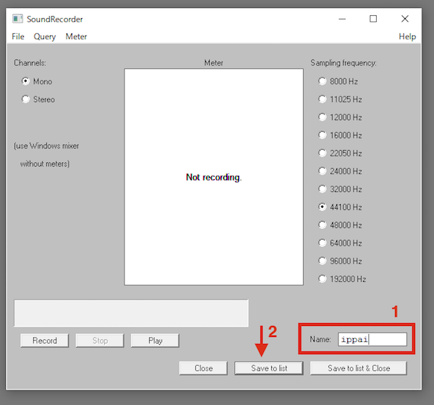Click Save to list & Close
The width and height of the screenshot is (434, 405).
pyautogui.click(x=358, y=368)
